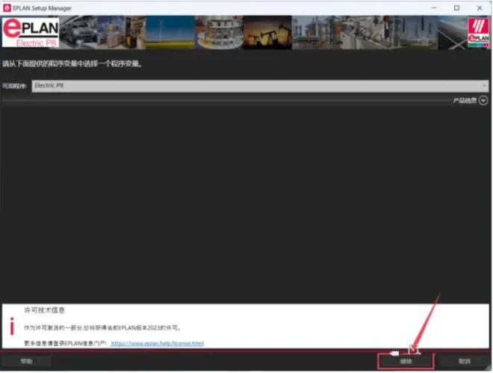Screen dimensions: 493x373
Task: Click the EPLAN Setup Manager title bar icon
Action: 7,8
